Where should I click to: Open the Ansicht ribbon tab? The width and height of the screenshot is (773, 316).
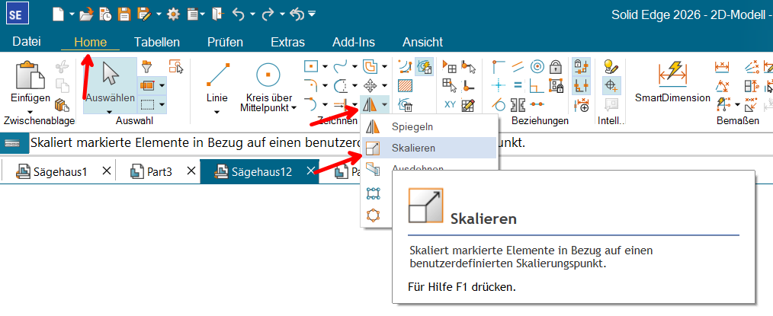point(422,43)
